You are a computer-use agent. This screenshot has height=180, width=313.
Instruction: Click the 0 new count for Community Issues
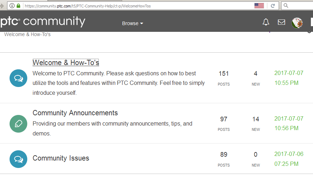coord(256,155)
